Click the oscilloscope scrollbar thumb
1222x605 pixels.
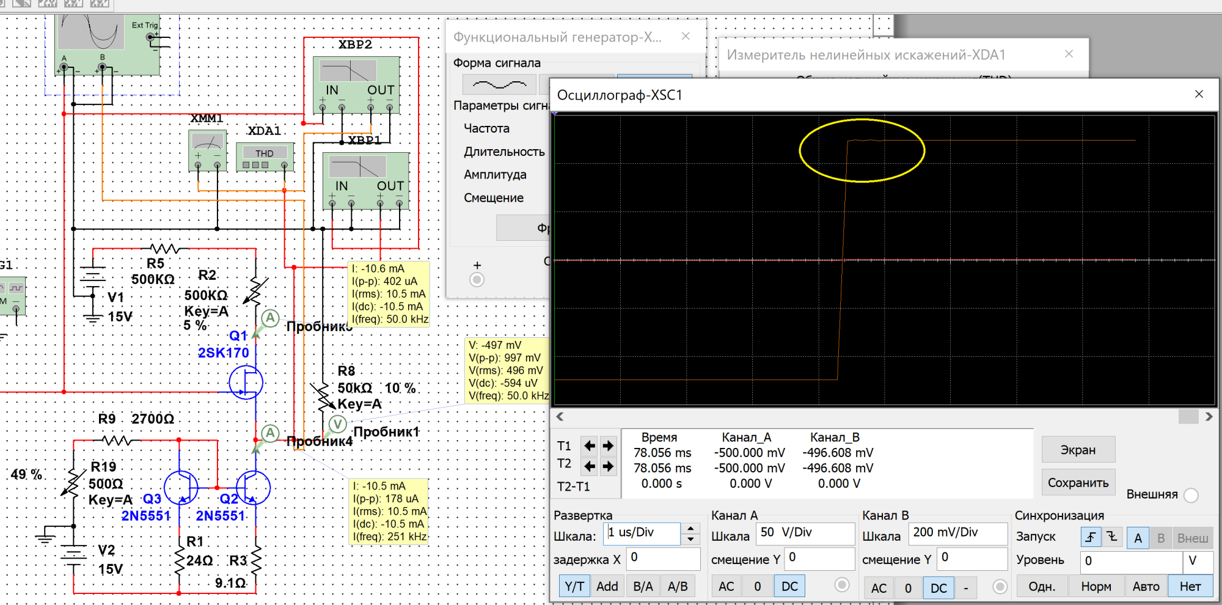pyautogui.click(x=1188, y=417)
